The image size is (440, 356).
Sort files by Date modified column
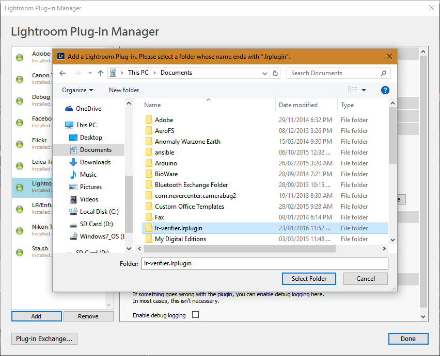coord(298,105)
